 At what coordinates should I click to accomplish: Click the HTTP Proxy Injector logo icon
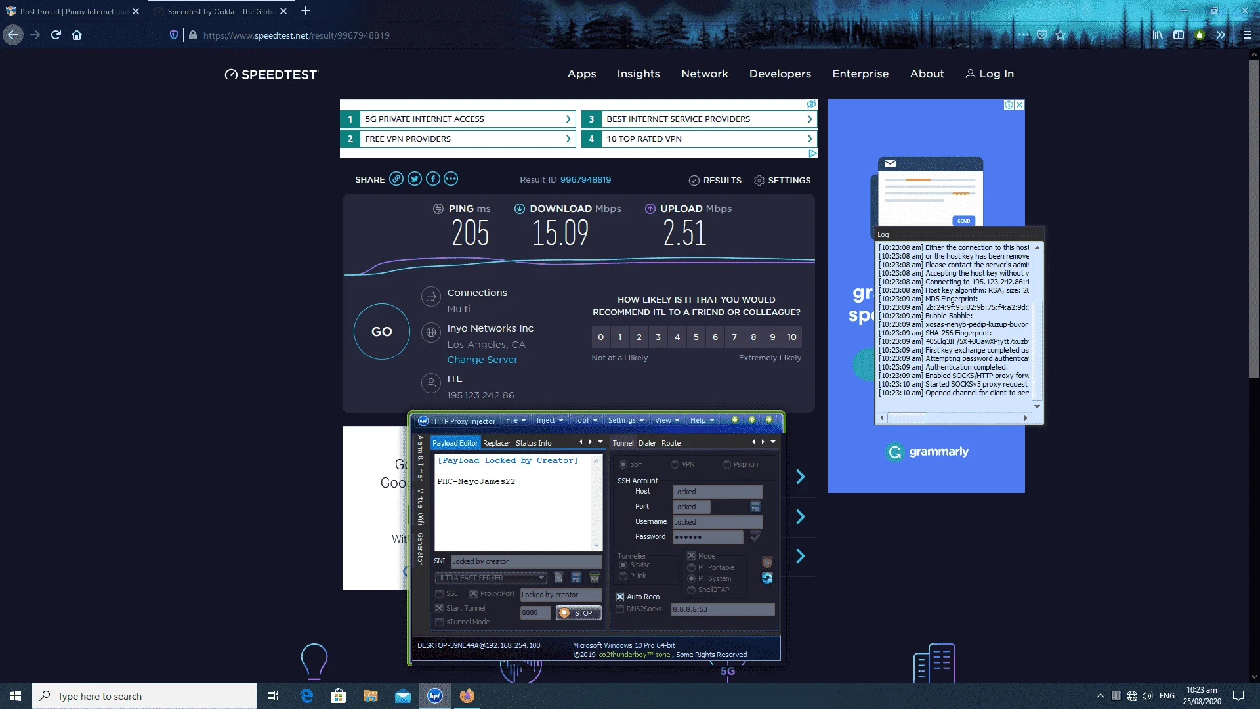(x=423, y=421)
